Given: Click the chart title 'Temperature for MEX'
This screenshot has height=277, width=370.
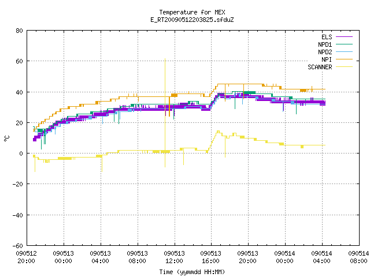Looking at the screenshot, I should coord(192,12).
